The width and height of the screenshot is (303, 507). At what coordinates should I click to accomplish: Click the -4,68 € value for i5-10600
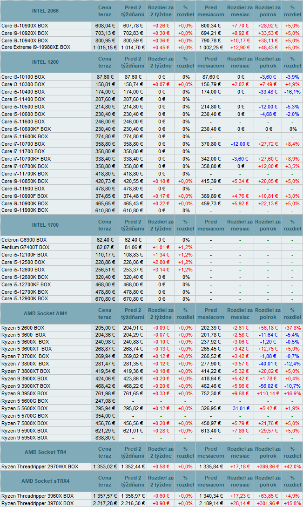tap(268, 114)
